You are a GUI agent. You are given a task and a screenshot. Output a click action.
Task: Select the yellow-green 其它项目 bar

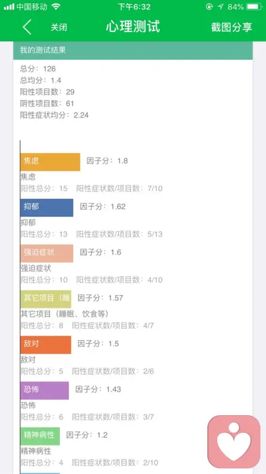click(45, 299)
